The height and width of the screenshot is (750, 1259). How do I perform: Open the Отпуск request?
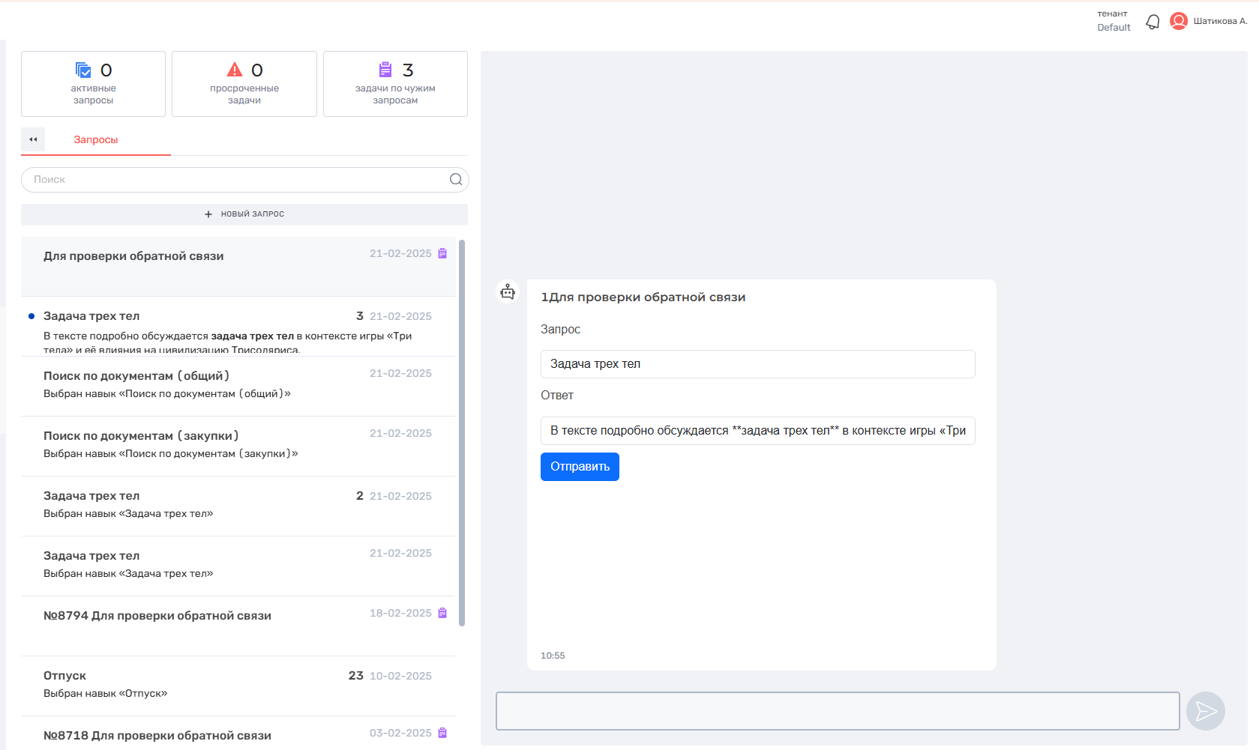(238, 686)
